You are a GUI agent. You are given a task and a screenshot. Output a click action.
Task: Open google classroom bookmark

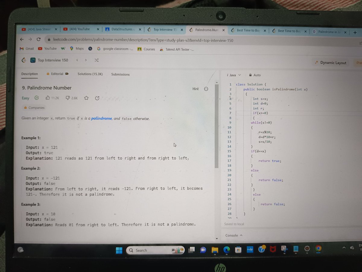click(115, 49)
